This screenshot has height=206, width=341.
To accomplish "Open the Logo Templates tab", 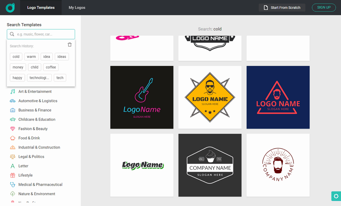I will [x=41, y=8].
